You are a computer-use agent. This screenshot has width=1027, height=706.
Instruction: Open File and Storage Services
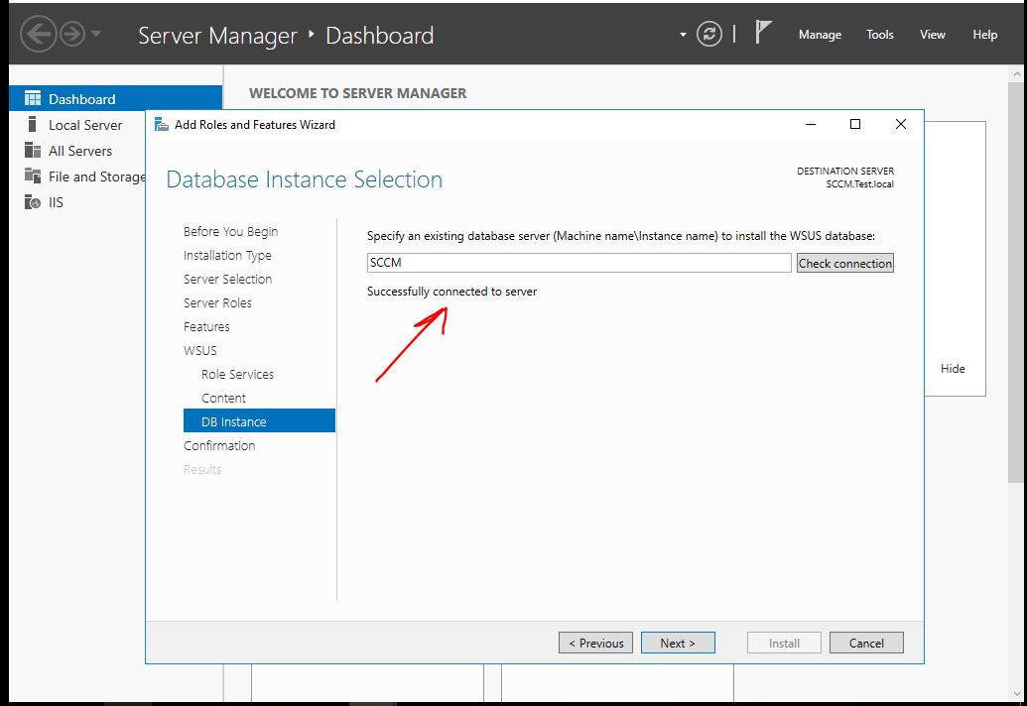pos(97,176)
